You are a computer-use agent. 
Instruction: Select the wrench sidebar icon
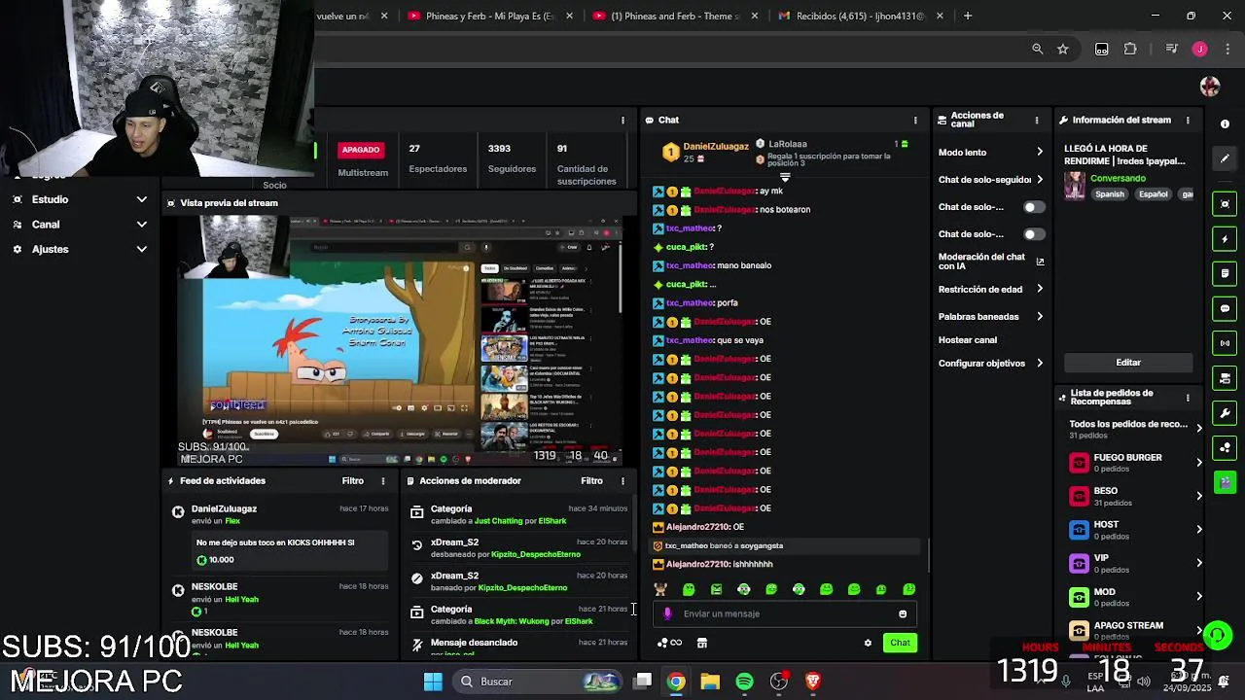[1225, 413]
